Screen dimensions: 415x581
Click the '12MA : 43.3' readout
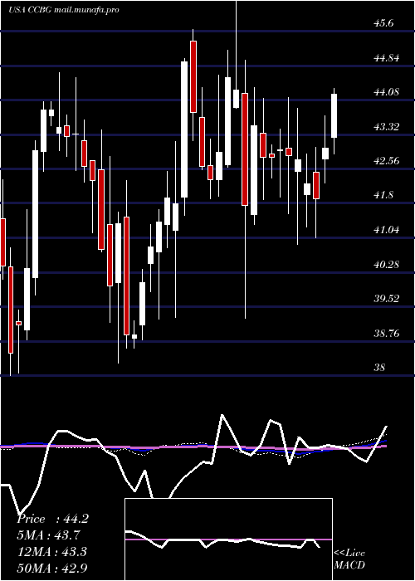tap(52, 552)
